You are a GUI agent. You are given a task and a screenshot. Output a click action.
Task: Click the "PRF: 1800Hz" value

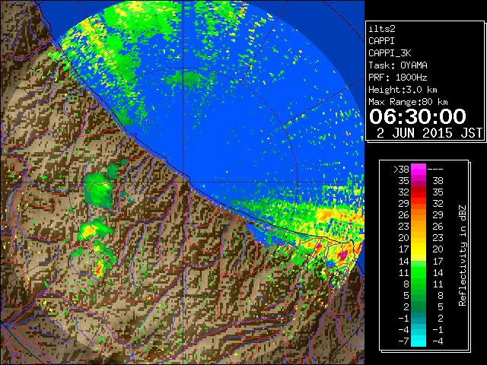(x=398, y=78)
